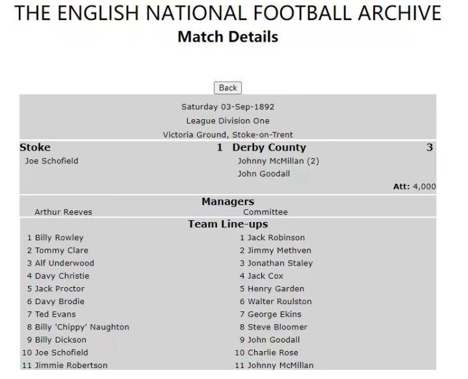Click Alf Underwood in Stoke line-up
Image resolution: width=468 pixels, height=379 pixels.
pos(64,263)
